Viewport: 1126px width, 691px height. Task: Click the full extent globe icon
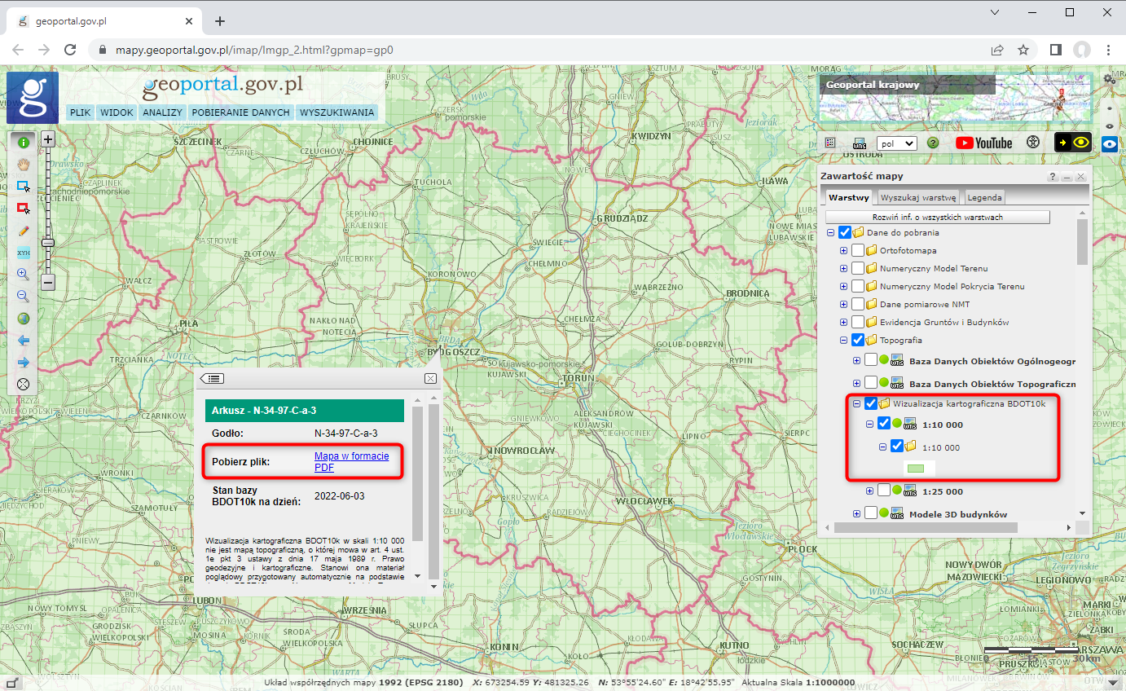24,319
